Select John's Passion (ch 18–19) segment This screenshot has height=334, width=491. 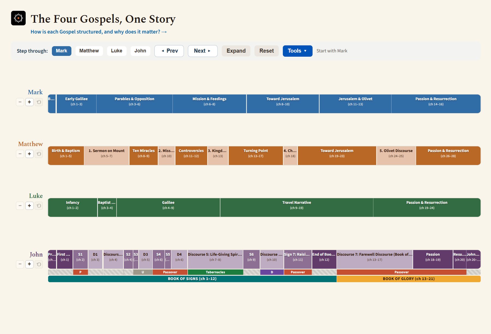[x=433, y=259]
